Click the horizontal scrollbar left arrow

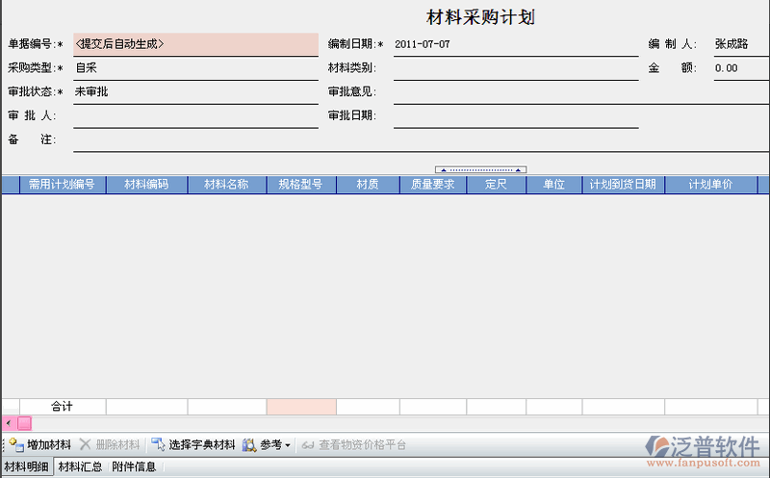[x=9, y=423]
